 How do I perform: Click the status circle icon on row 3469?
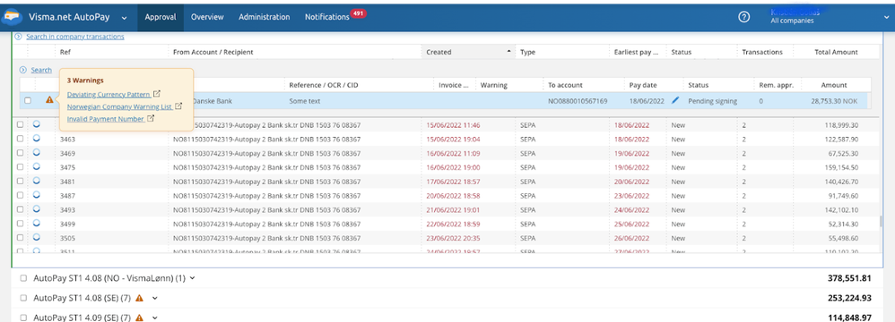coord(37,153)
